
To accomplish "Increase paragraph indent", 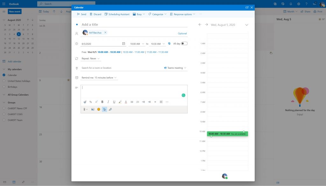I will pos(149,102).
